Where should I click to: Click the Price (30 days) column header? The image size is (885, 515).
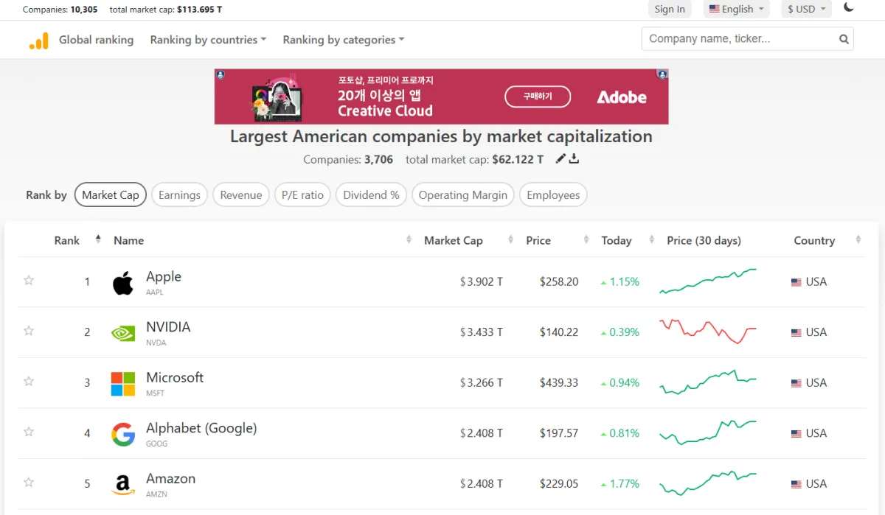(704, 240)
